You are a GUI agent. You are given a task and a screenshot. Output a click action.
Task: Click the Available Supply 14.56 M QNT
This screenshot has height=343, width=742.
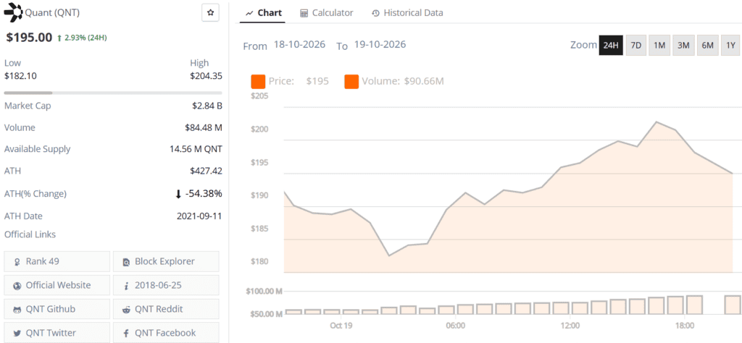tap(196, 149)
